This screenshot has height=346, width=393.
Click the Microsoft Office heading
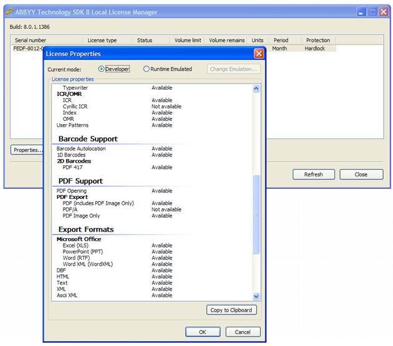tap(79, 239)
